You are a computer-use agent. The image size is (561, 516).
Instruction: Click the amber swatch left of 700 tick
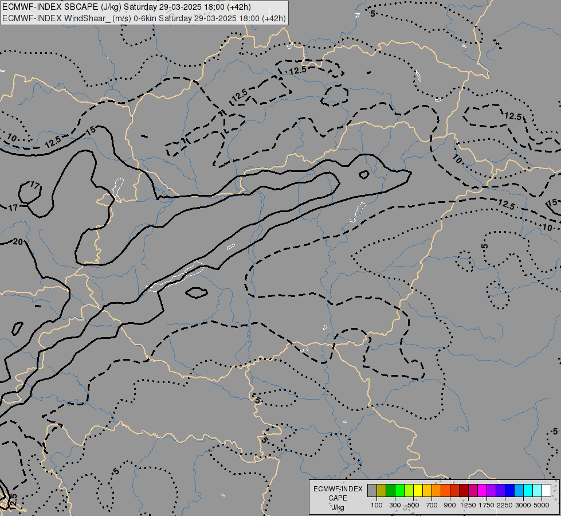(427, 491)
